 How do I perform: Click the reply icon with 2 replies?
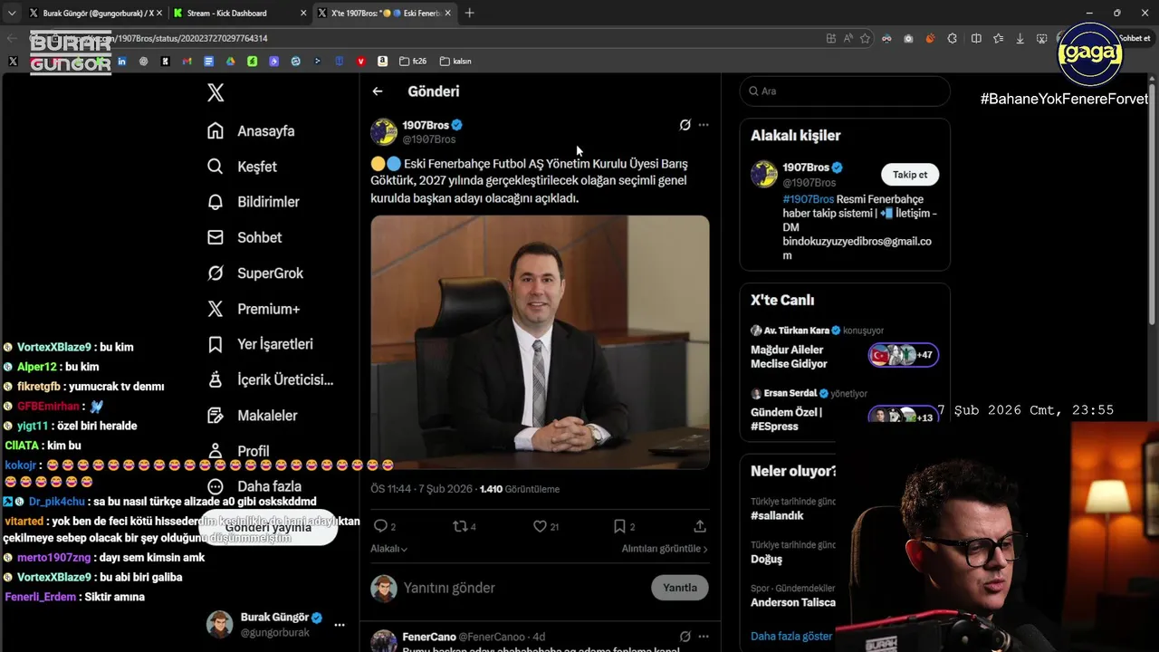[x=380, y=526]
